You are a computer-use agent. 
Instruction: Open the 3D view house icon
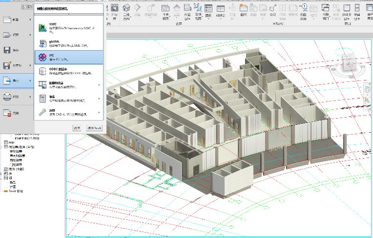point(126,8)
